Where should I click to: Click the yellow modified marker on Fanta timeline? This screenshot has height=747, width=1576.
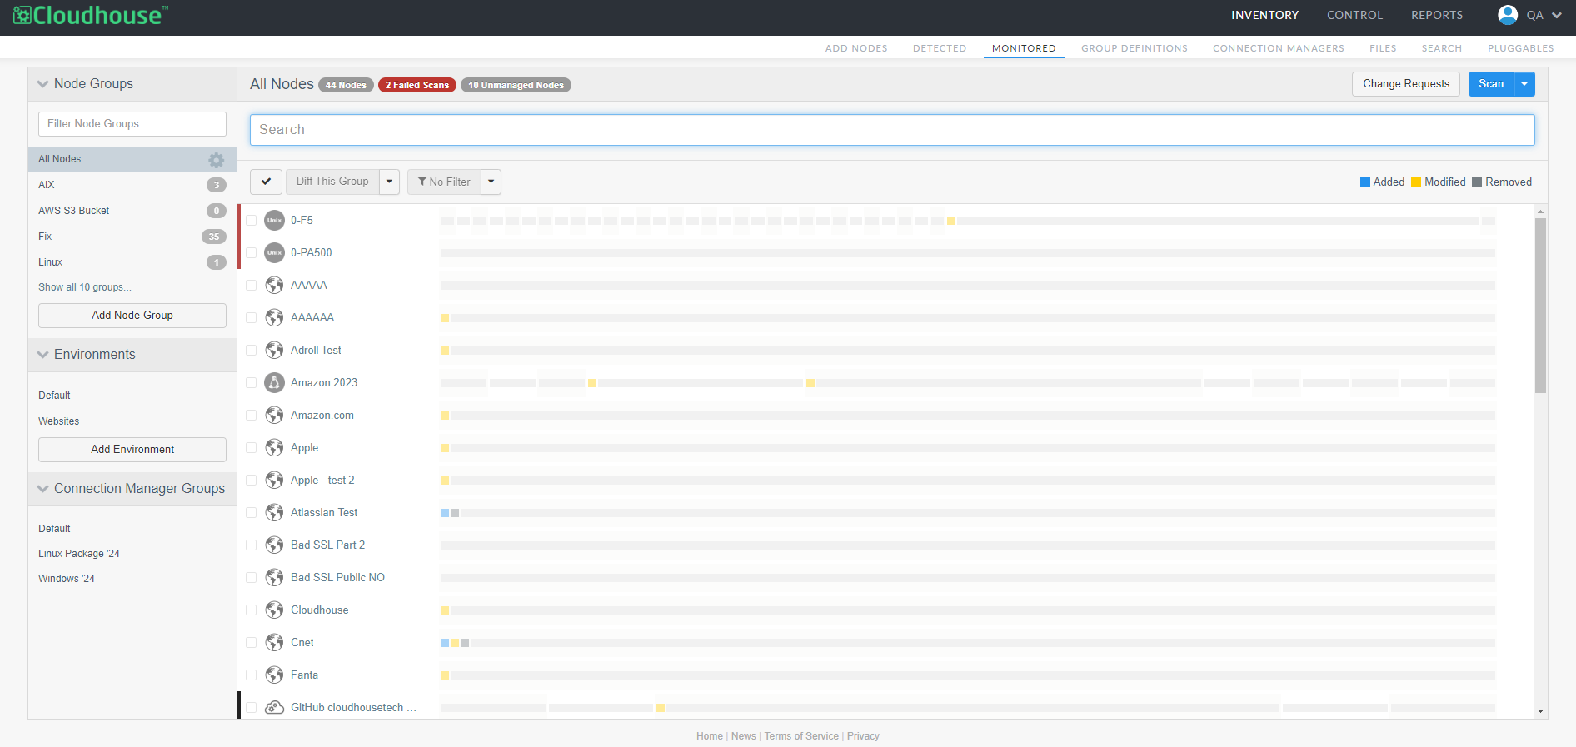(x=445, y=675)
